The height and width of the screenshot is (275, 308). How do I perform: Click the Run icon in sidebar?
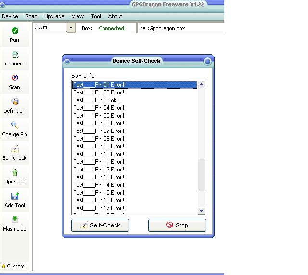[x=14, y=31]
